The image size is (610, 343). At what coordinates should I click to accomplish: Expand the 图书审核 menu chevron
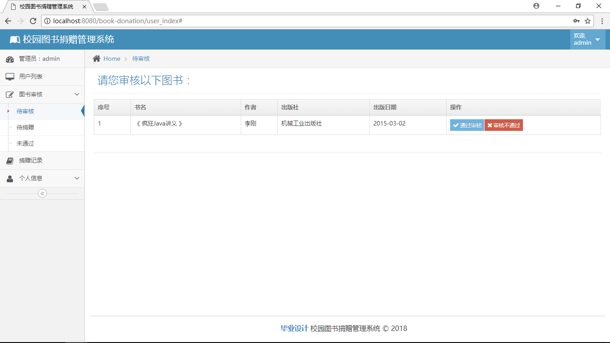pyautogui.click(x=77, y=95)
